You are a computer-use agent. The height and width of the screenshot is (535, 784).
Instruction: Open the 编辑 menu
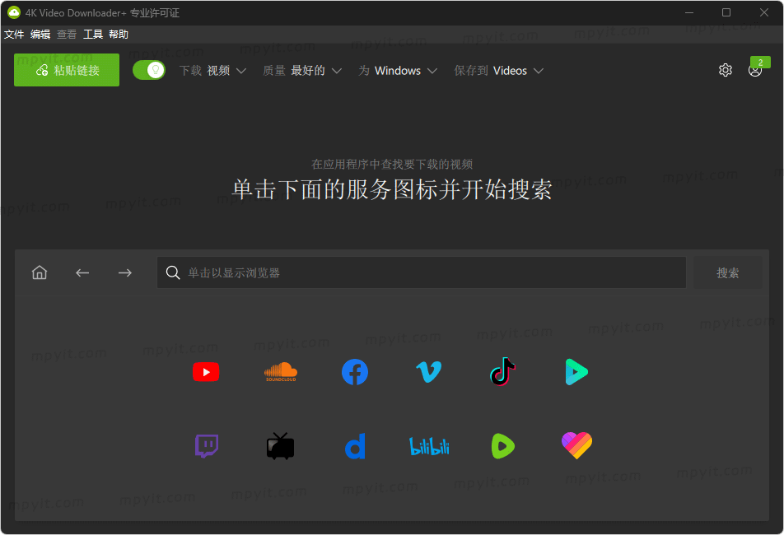tap(40, 34)
